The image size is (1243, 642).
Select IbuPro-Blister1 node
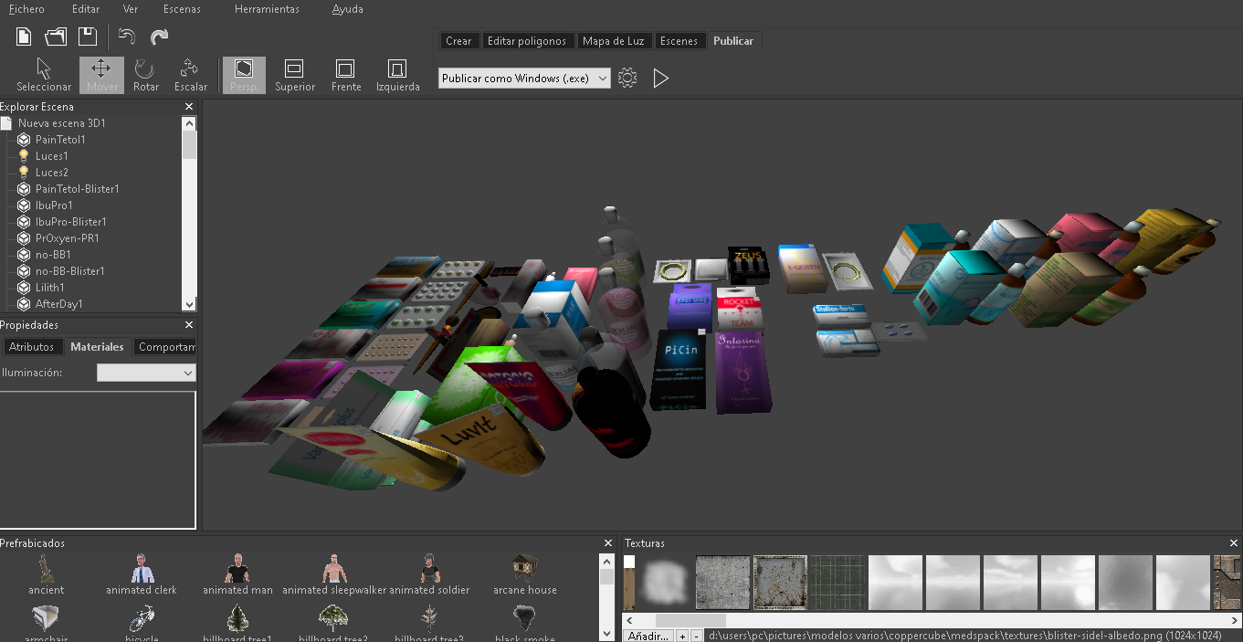(70, 222)
